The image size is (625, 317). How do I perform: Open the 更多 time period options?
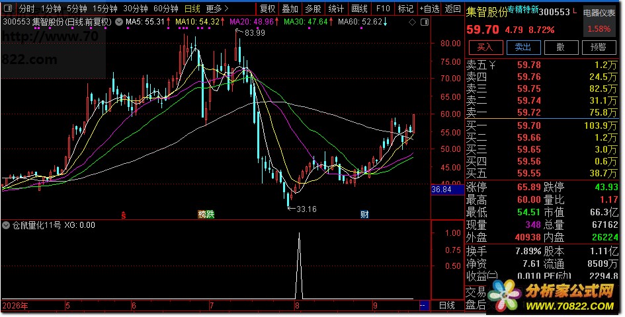coord(217,9)
